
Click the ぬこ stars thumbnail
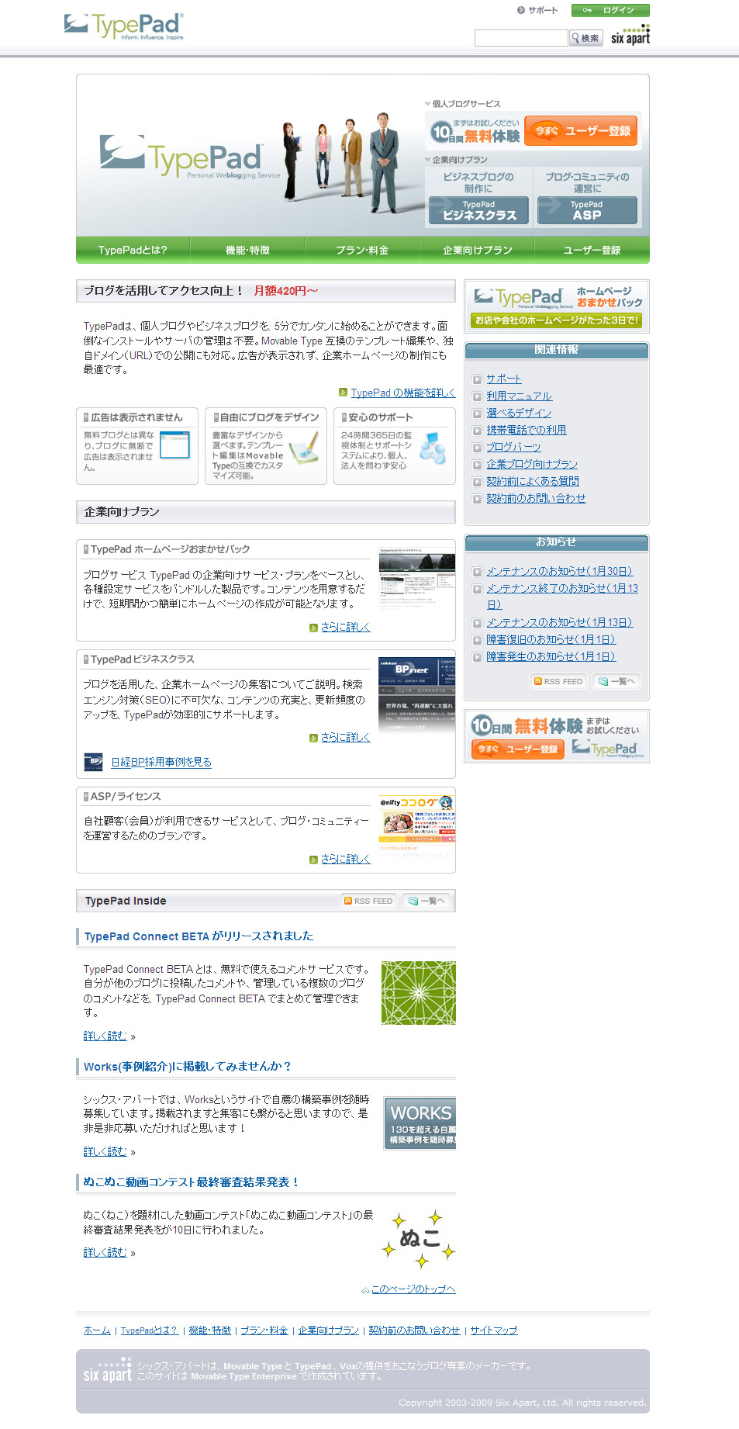point(419,1239)
